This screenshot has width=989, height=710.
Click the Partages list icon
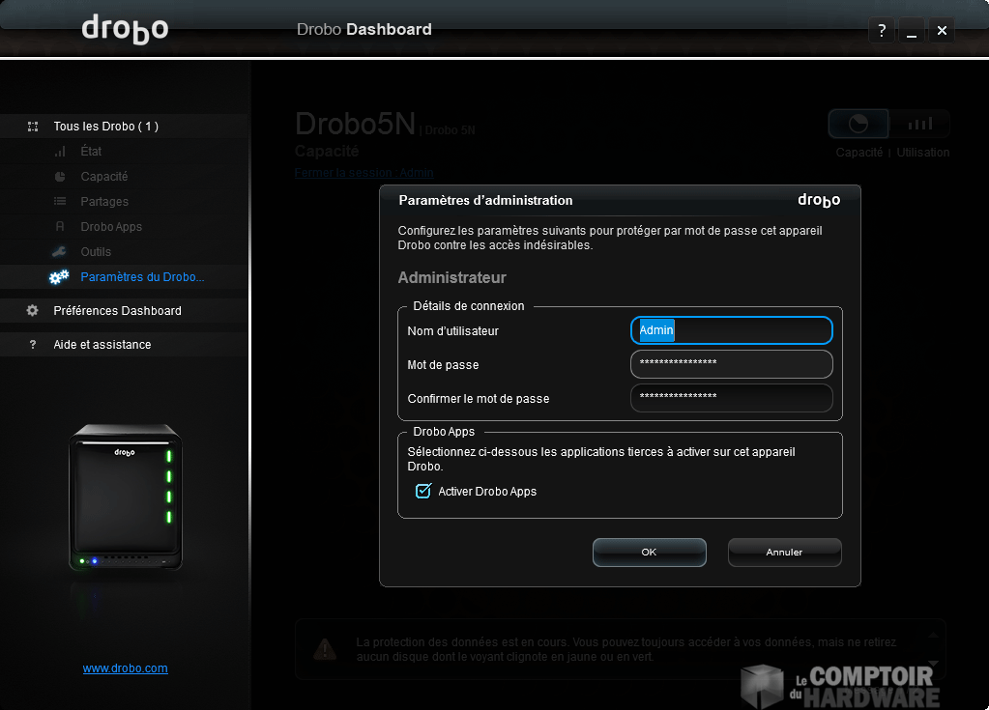[x=60, y=202]
